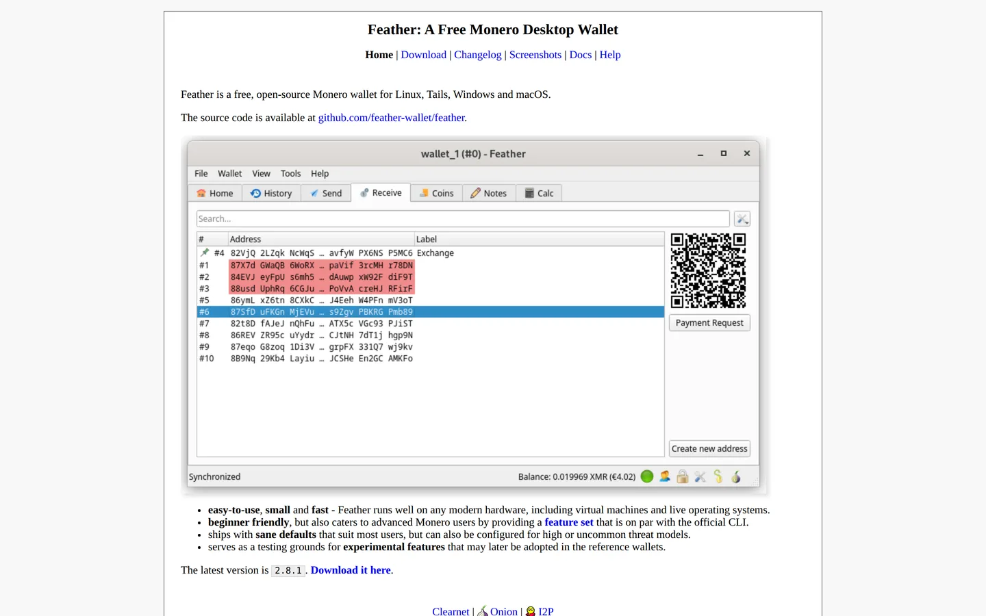The width and height of the screenshot is (986, 616).
Task: Follow the feature set link
Action: (569, 522)
